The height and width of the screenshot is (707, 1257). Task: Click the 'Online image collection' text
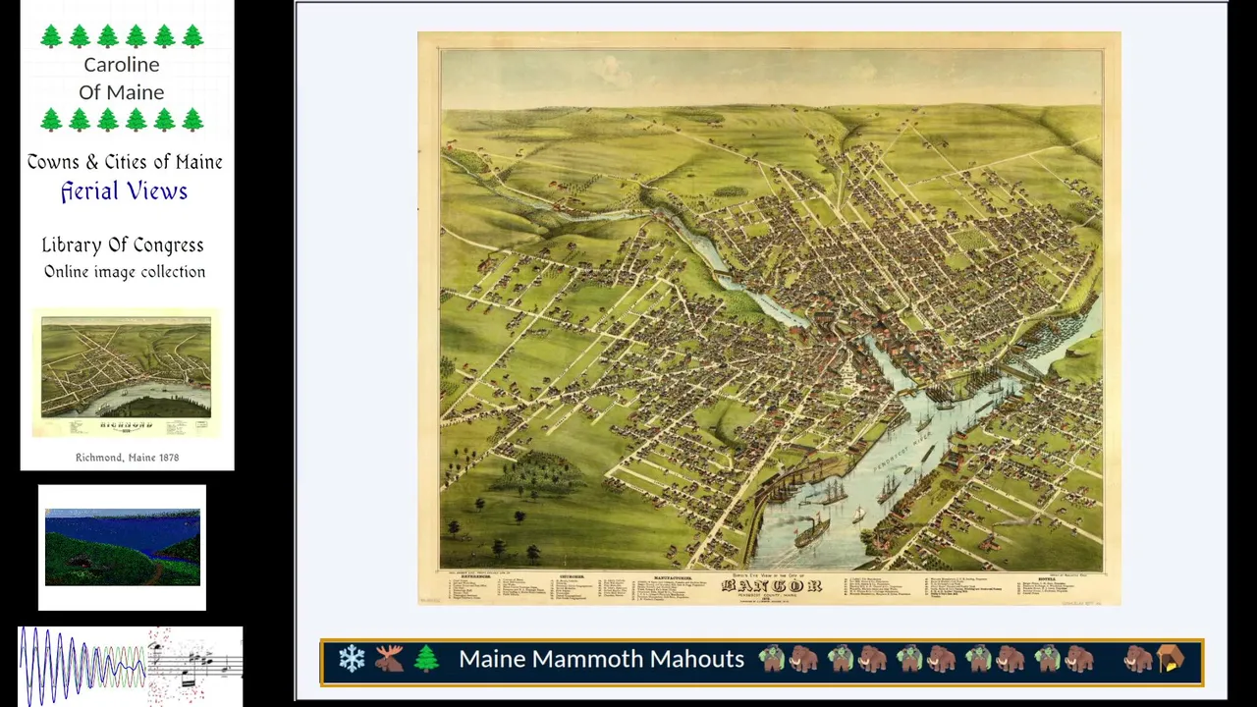pyautogui.click(x=125, y=272)
